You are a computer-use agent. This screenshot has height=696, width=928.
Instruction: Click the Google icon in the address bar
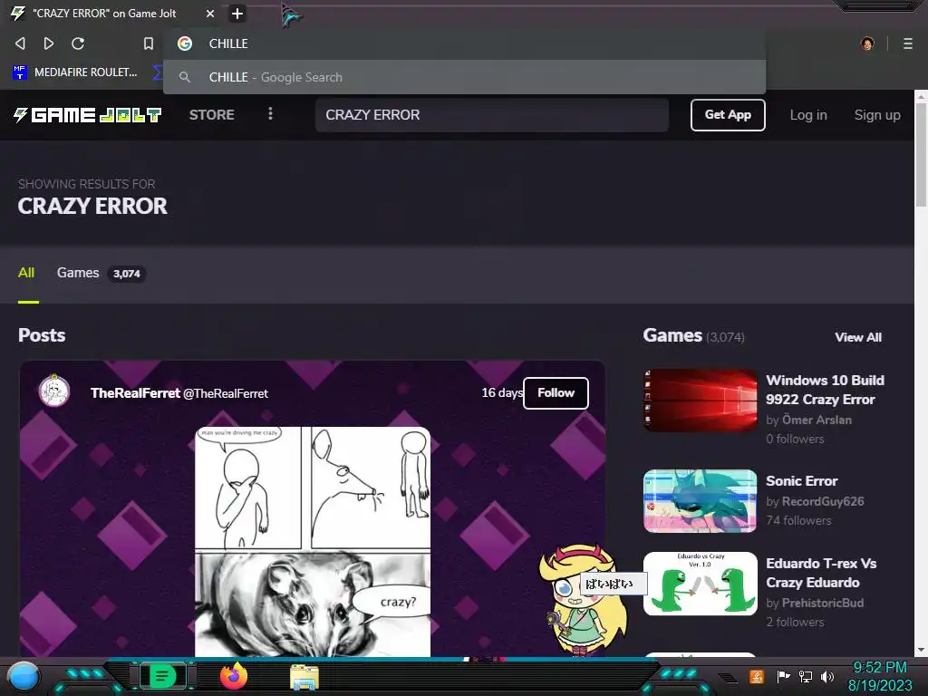(185, 43)
